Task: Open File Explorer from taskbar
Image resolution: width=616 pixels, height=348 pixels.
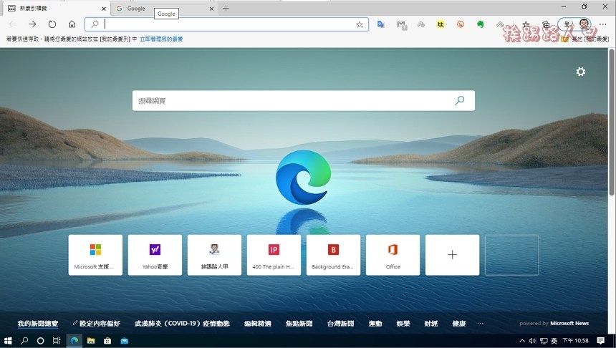Action: coord(91,341)
